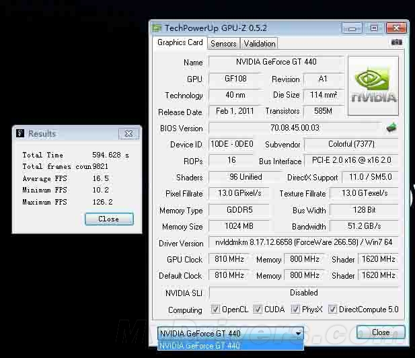Click Bandwidth field 51.2 GB/s

[x=364, y=226]
